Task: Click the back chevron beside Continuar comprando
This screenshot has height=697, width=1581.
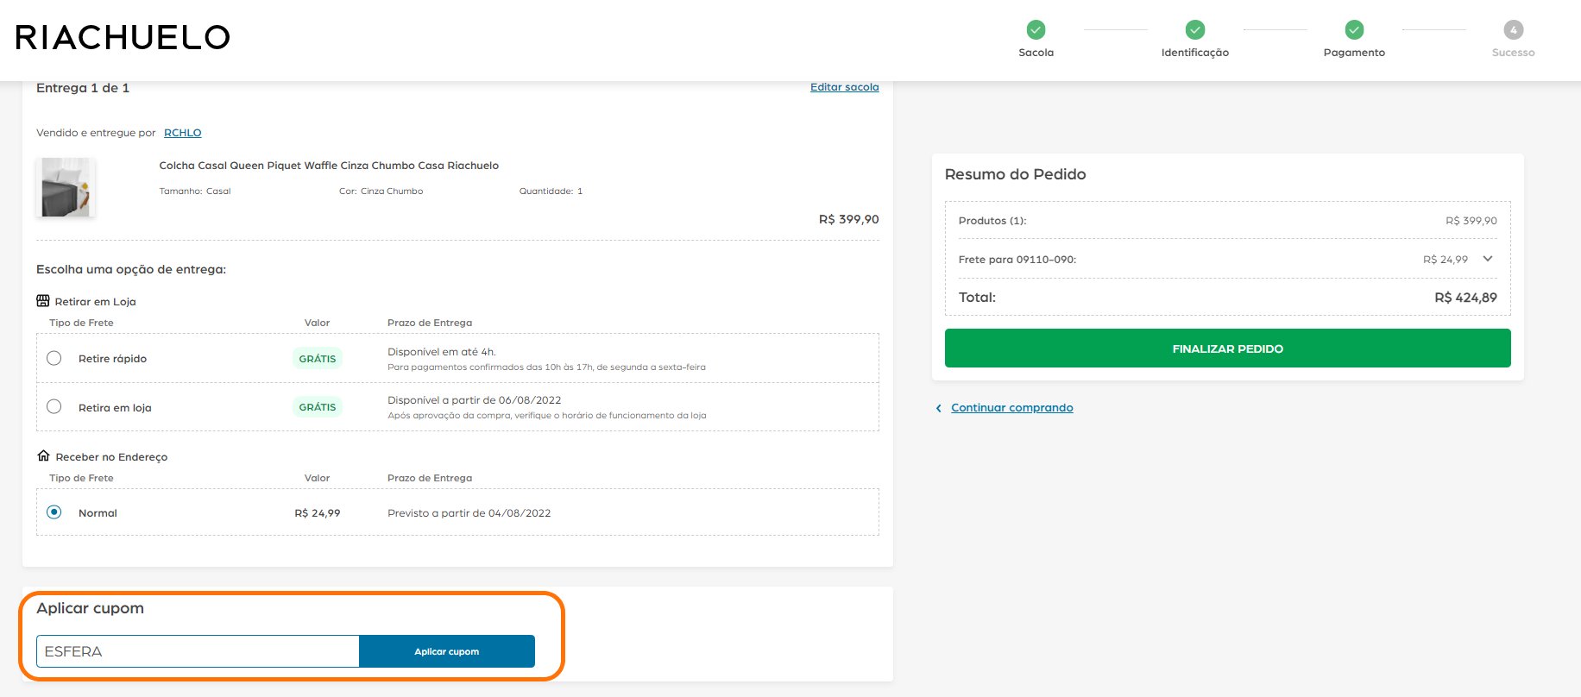Action: (938, 408)
